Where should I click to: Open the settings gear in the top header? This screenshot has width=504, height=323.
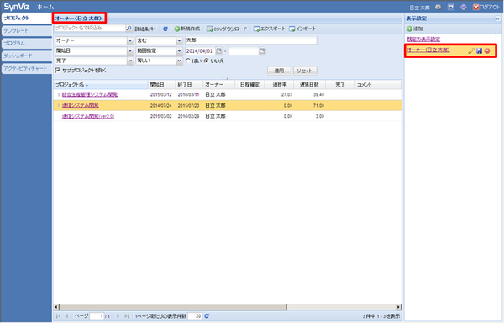(438, 7)
